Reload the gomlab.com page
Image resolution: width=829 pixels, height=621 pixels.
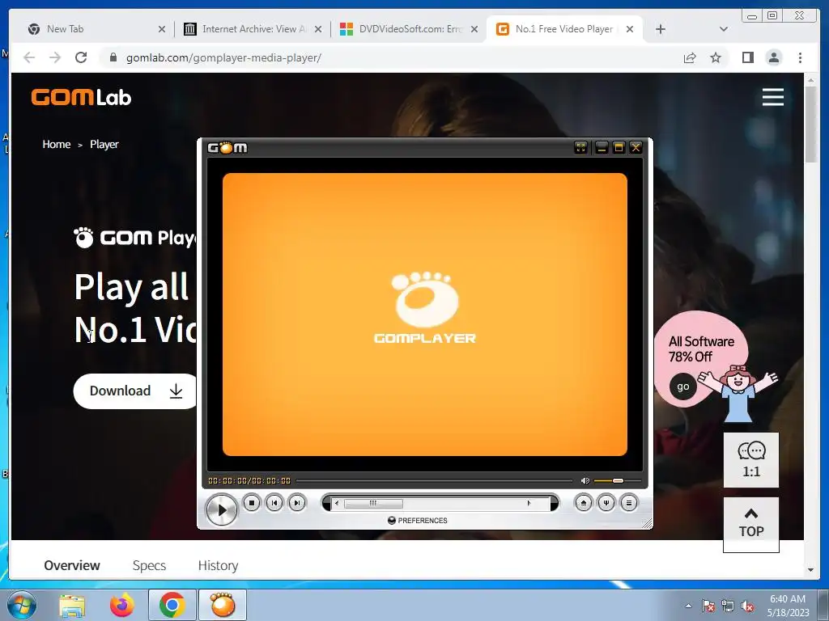pyautogui.click(x=81, y=57)
